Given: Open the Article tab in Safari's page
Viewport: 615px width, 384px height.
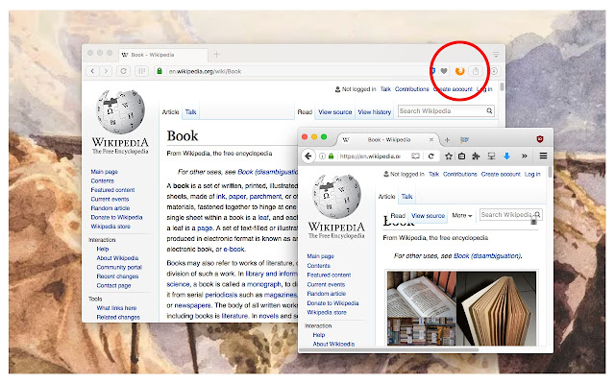Looking at the screenshot, I should 171,112.
